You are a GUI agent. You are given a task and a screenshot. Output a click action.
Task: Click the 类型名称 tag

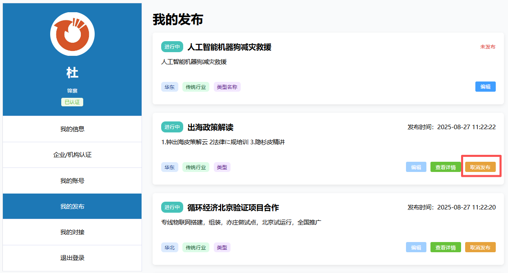[x=227, y=87]
